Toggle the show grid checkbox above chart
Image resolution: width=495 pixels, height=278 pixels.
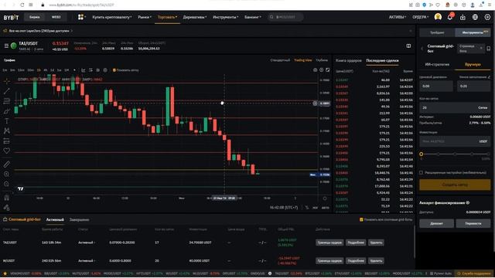(114, 70)
